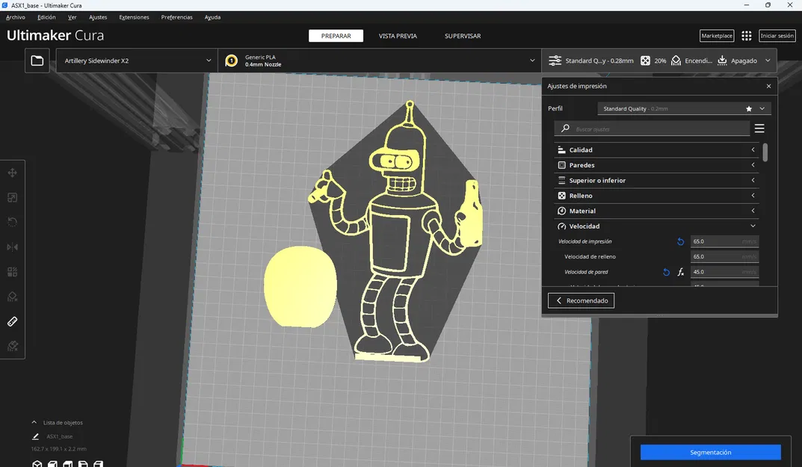802x467 pixels.
Task: Click the Marketplace applications grid icon
Action: [746, 35]
